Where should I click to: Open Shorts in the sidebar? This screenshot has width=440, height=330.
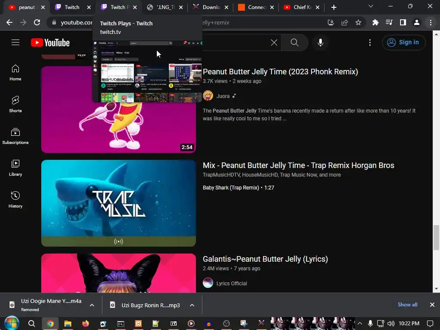(15, 104)
